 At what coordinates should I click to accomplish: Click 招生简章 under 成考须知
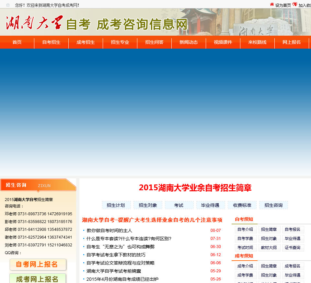269,266
